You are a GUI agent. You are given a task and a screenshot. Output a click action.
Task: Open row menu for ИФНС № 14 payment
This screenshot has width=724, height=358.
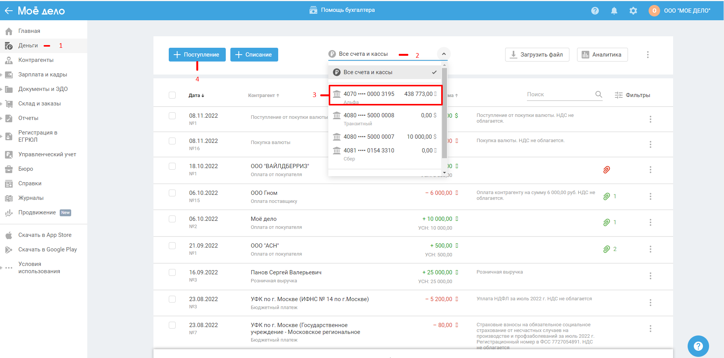click(650, 303)
